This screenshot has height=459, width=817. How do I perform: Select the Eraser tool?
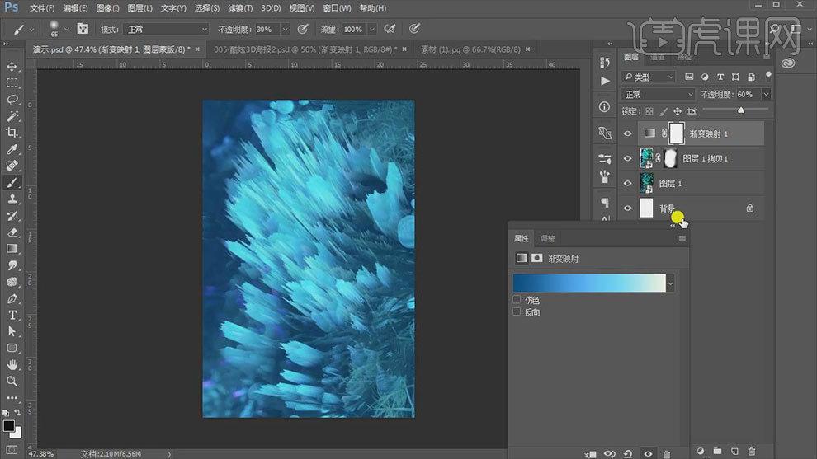click(x=12, y=232)
